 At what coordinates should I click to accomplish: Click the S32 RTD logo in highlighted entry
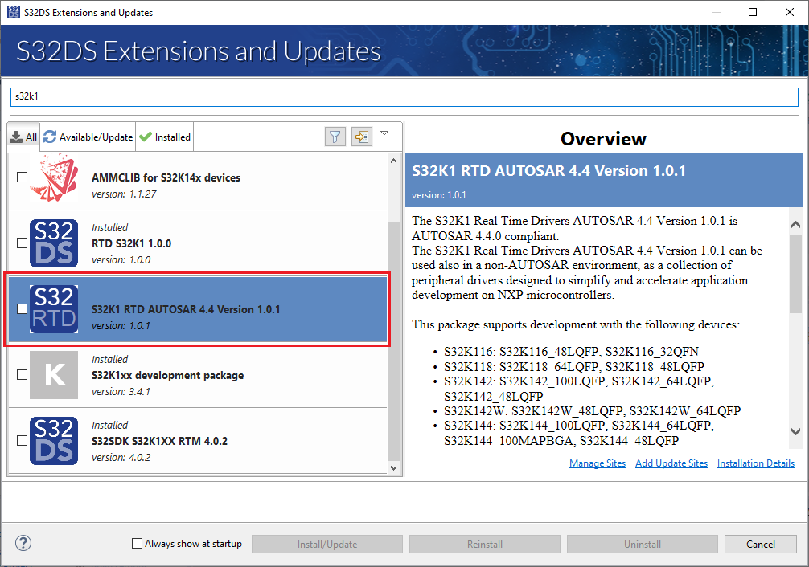point(53,308)
